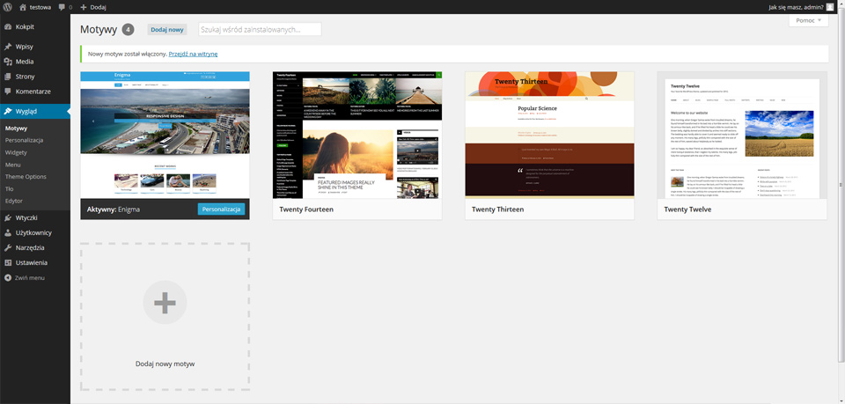
Task: Click the Personalizacja button on Enigma theme
Action: pyautogui.click(x=221, y=209)
